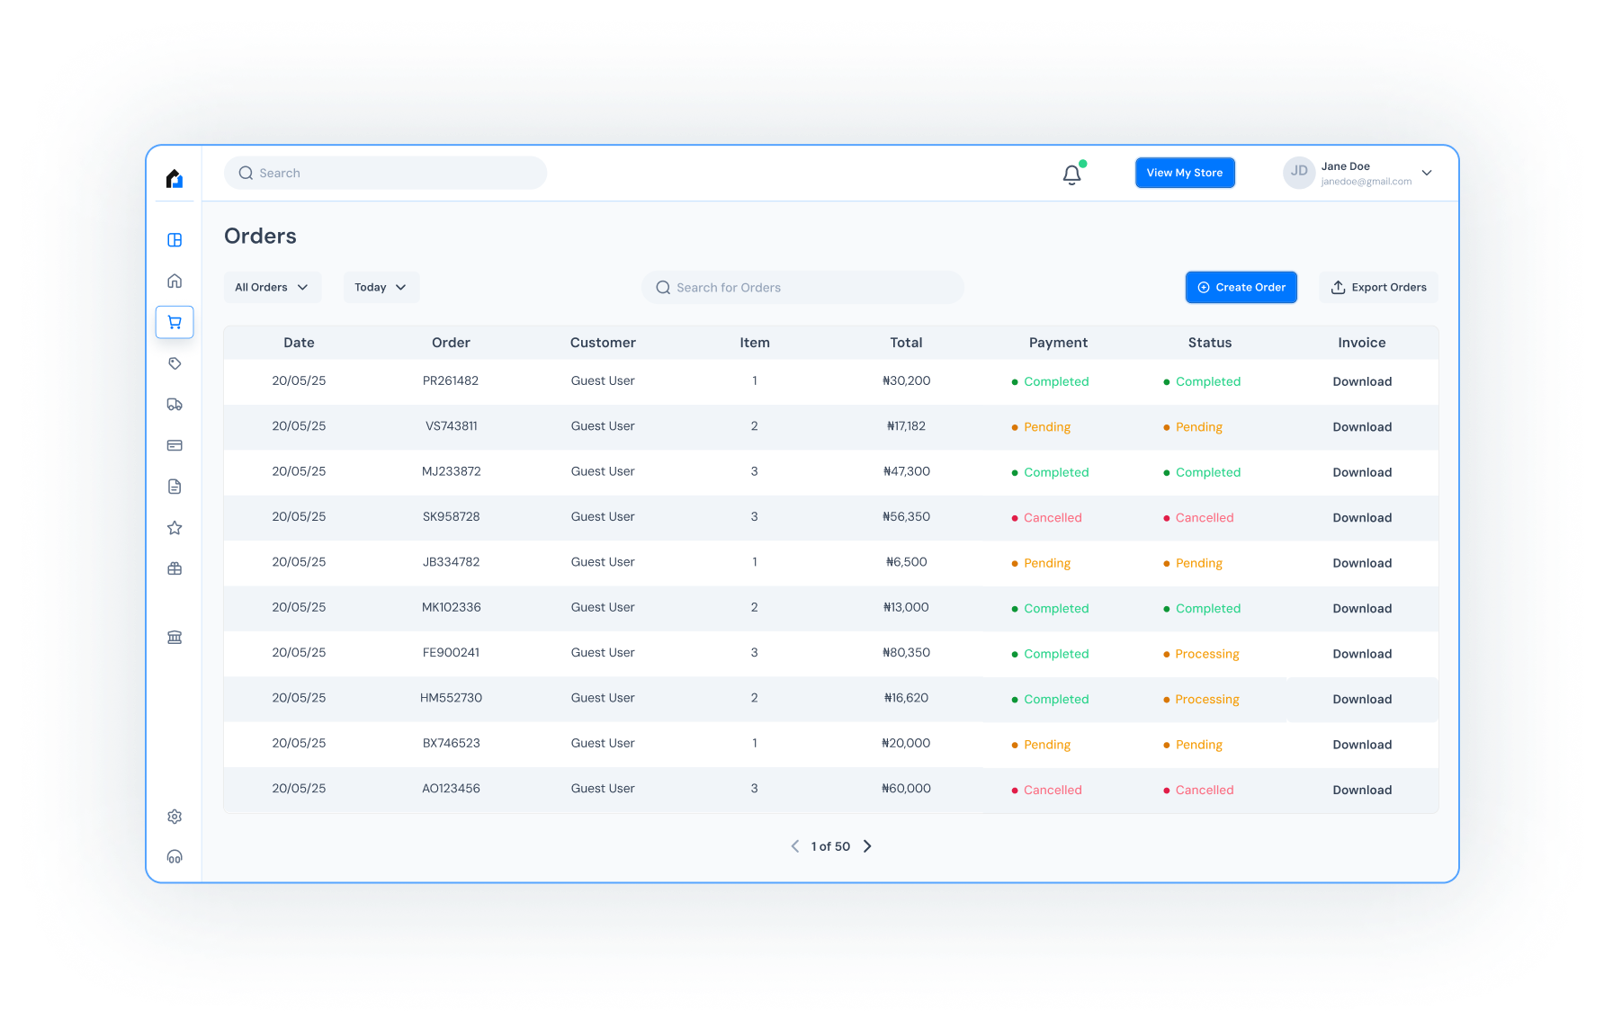Select the shopping cart orders icon
Screen dimensions: 1604x1028
point(175,322)
